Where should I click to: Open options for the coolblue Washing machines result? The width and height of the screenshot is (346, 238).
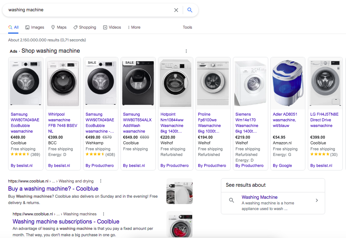pos(104,214)
